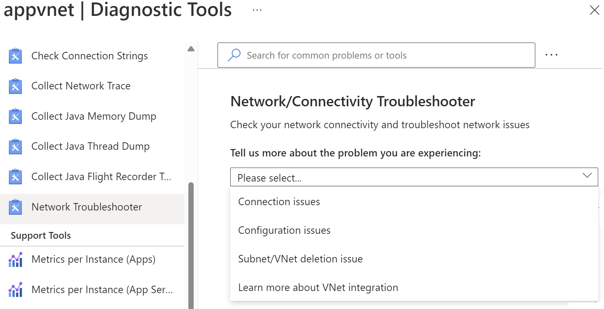Click the Collect Java Thread Dump icon
Image resolution: width=604 pixels, height=309 pixels.
click(15, 147)
